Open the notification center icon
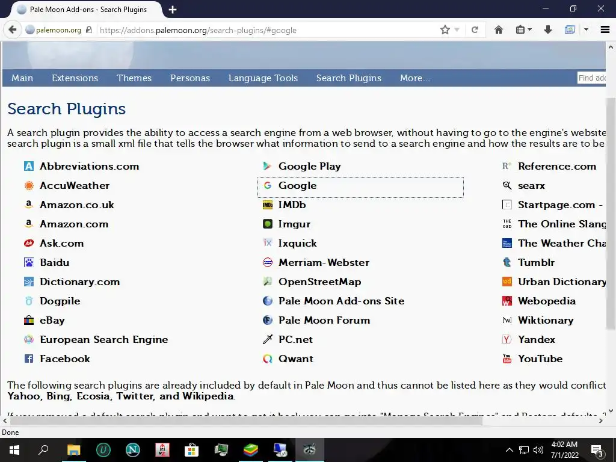 (x=597, y=451)
